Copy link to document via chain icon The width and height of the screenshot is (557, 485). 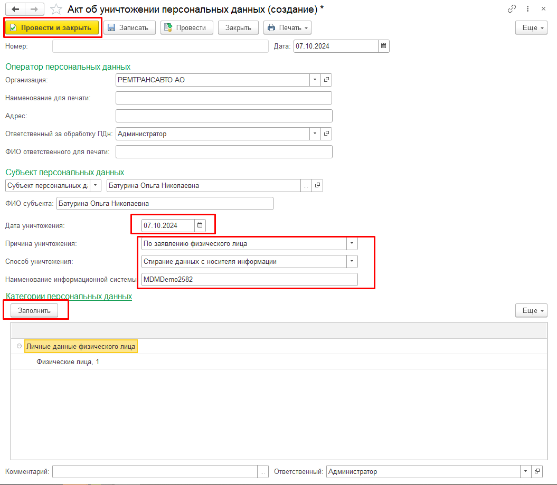[512, 9]
